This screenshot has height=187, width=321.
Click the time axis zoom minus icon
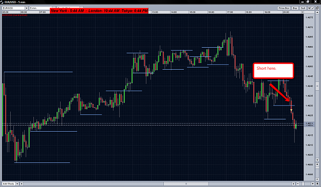pyautogui.click(x=298, y=184)
